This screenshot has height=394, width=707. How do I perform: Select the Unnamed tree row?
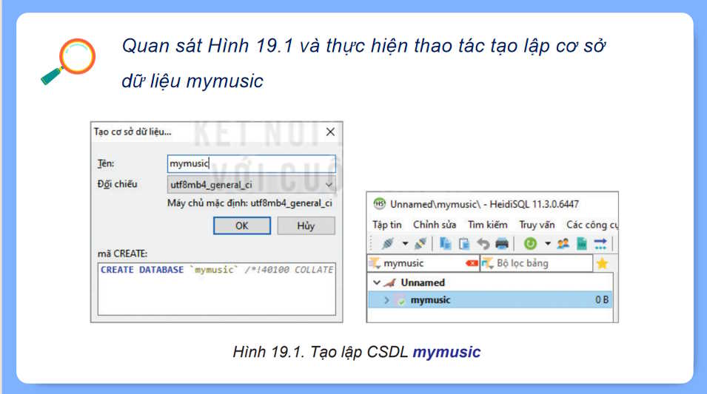(491, 283)
